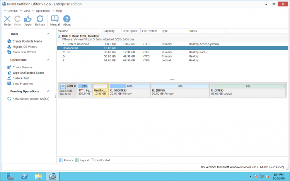This screenshot has width=290, height=181.
Task: Open the Clone Disk Wizard
Action: 24,52
